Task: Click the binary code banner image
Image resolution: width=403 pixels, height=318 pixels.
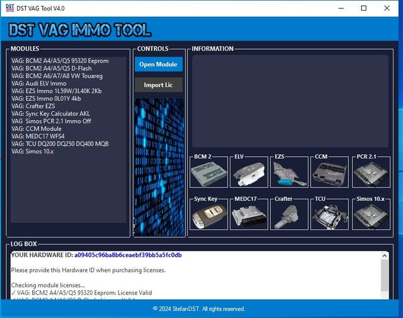Action: (x=159, y=167)
